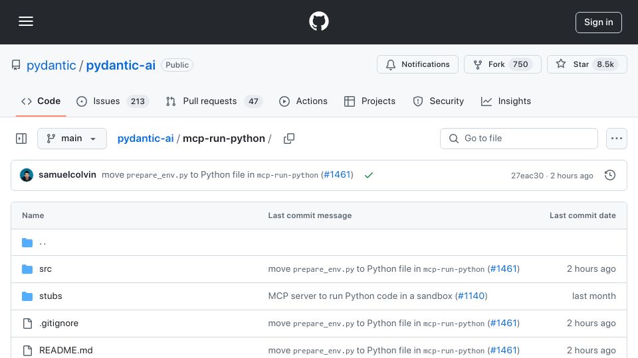Click the parent directory folder icon
Screen dimensions: 638x358
[27, 243]
